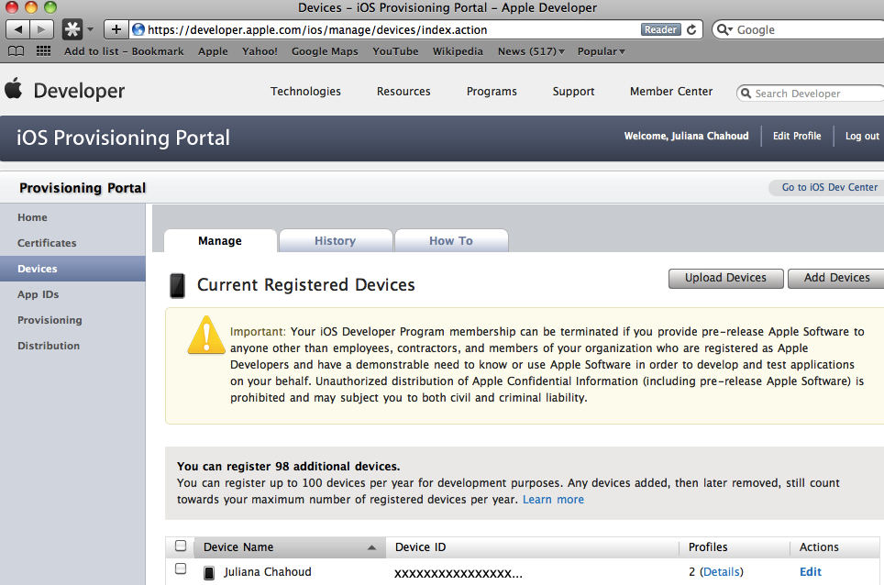Viewport: 884px width, 585px height.
Task: Click the Search Developer field
Action: pyautogui.click(x=807, y=93)
